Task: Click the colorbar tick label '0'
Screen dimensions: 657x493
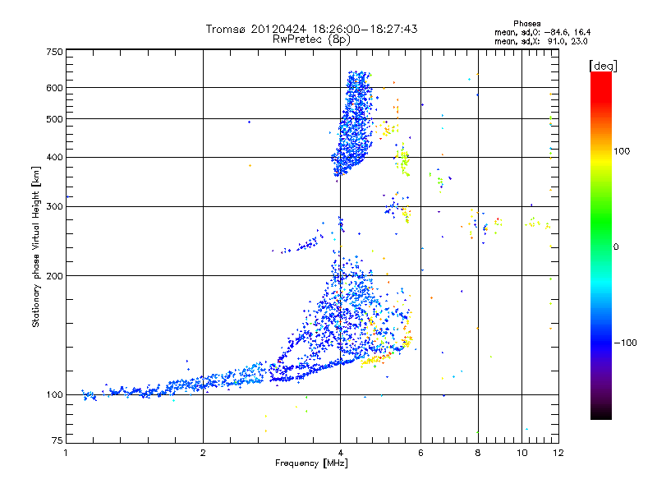Action: [x=616, y=247]
